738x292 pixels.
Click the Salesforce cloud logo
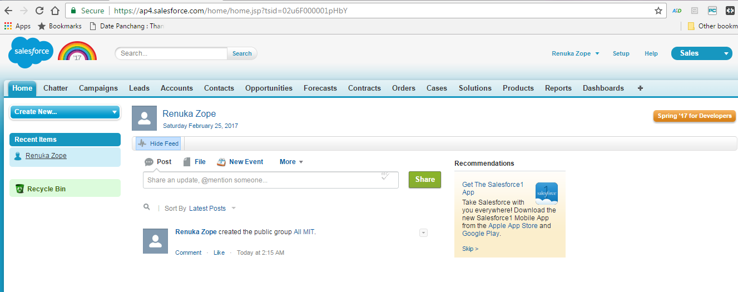[31, 52]
